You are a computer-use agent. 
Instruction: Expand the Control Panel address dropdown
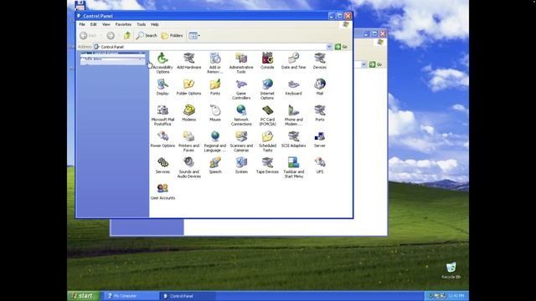point(329,47)
